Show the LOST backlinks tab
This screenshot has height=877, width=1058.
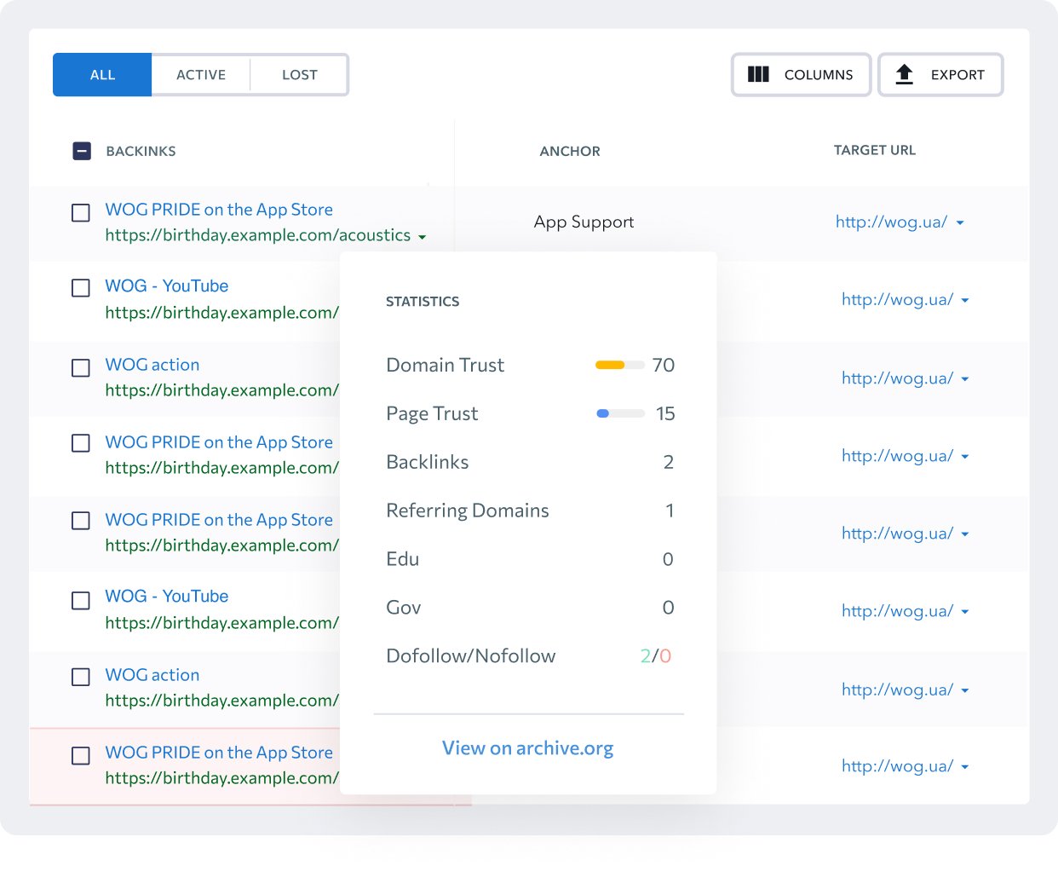click(x=300, y=75)
